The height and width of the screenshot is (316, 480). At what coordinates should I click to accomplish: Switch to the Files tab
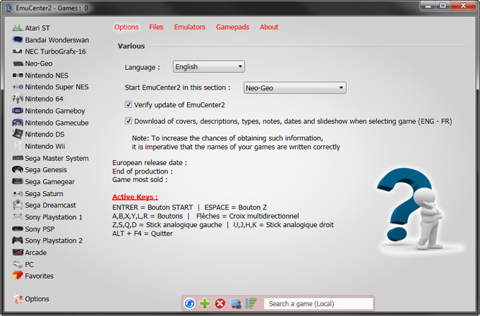pyautogui.click(x=156, y=27)
